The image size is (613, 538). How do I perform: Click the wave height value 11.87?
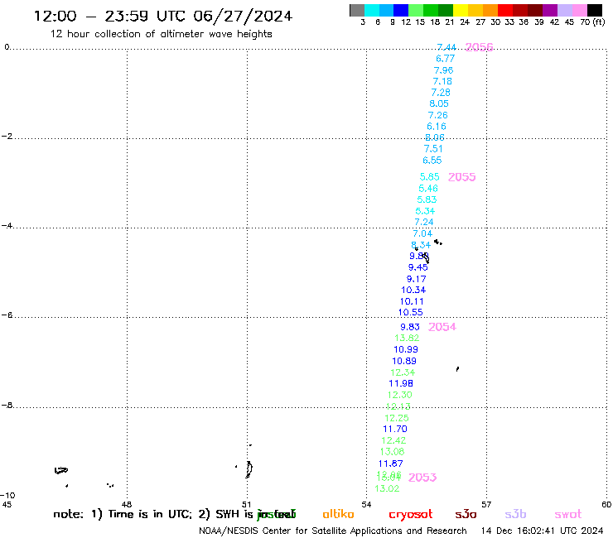[390, 464]
